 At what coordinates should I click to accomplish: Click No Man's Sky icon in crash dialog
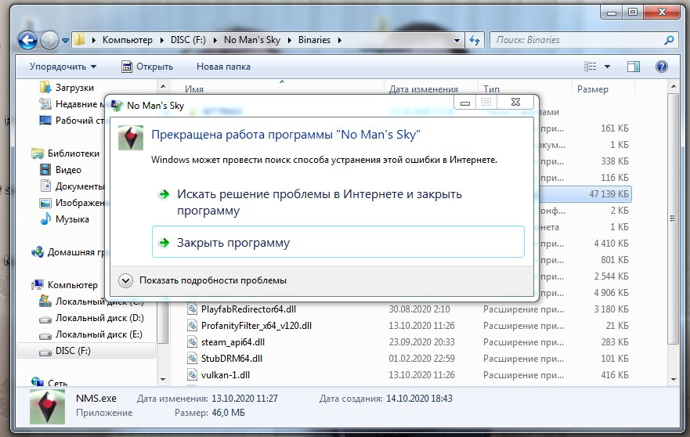(131, 138)
